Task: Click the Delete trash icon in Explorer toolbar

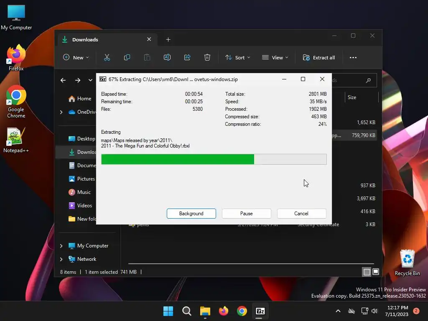Action: point(207,57)
